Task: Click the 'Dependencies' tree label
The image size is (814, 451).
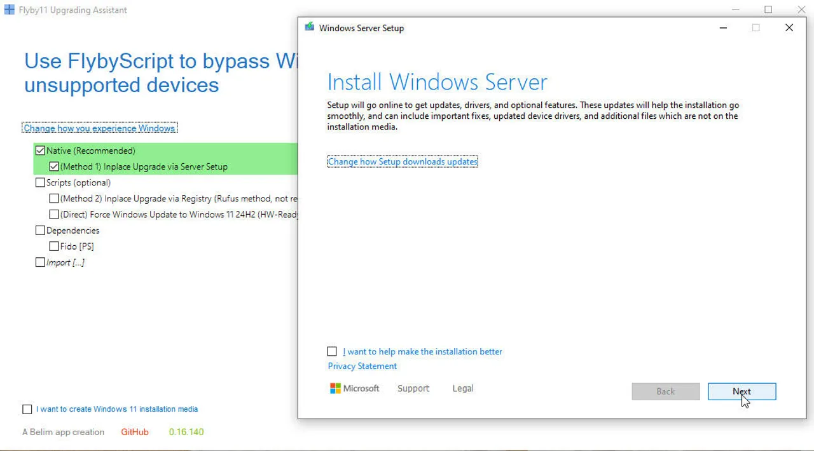Action: coord(72,230)
